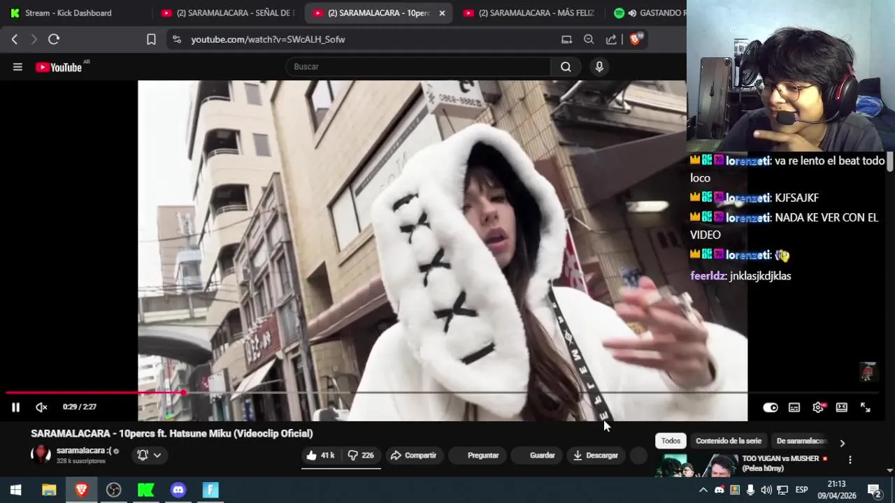Click the Descargar button

pyautogui.click(x=596, y=455)
